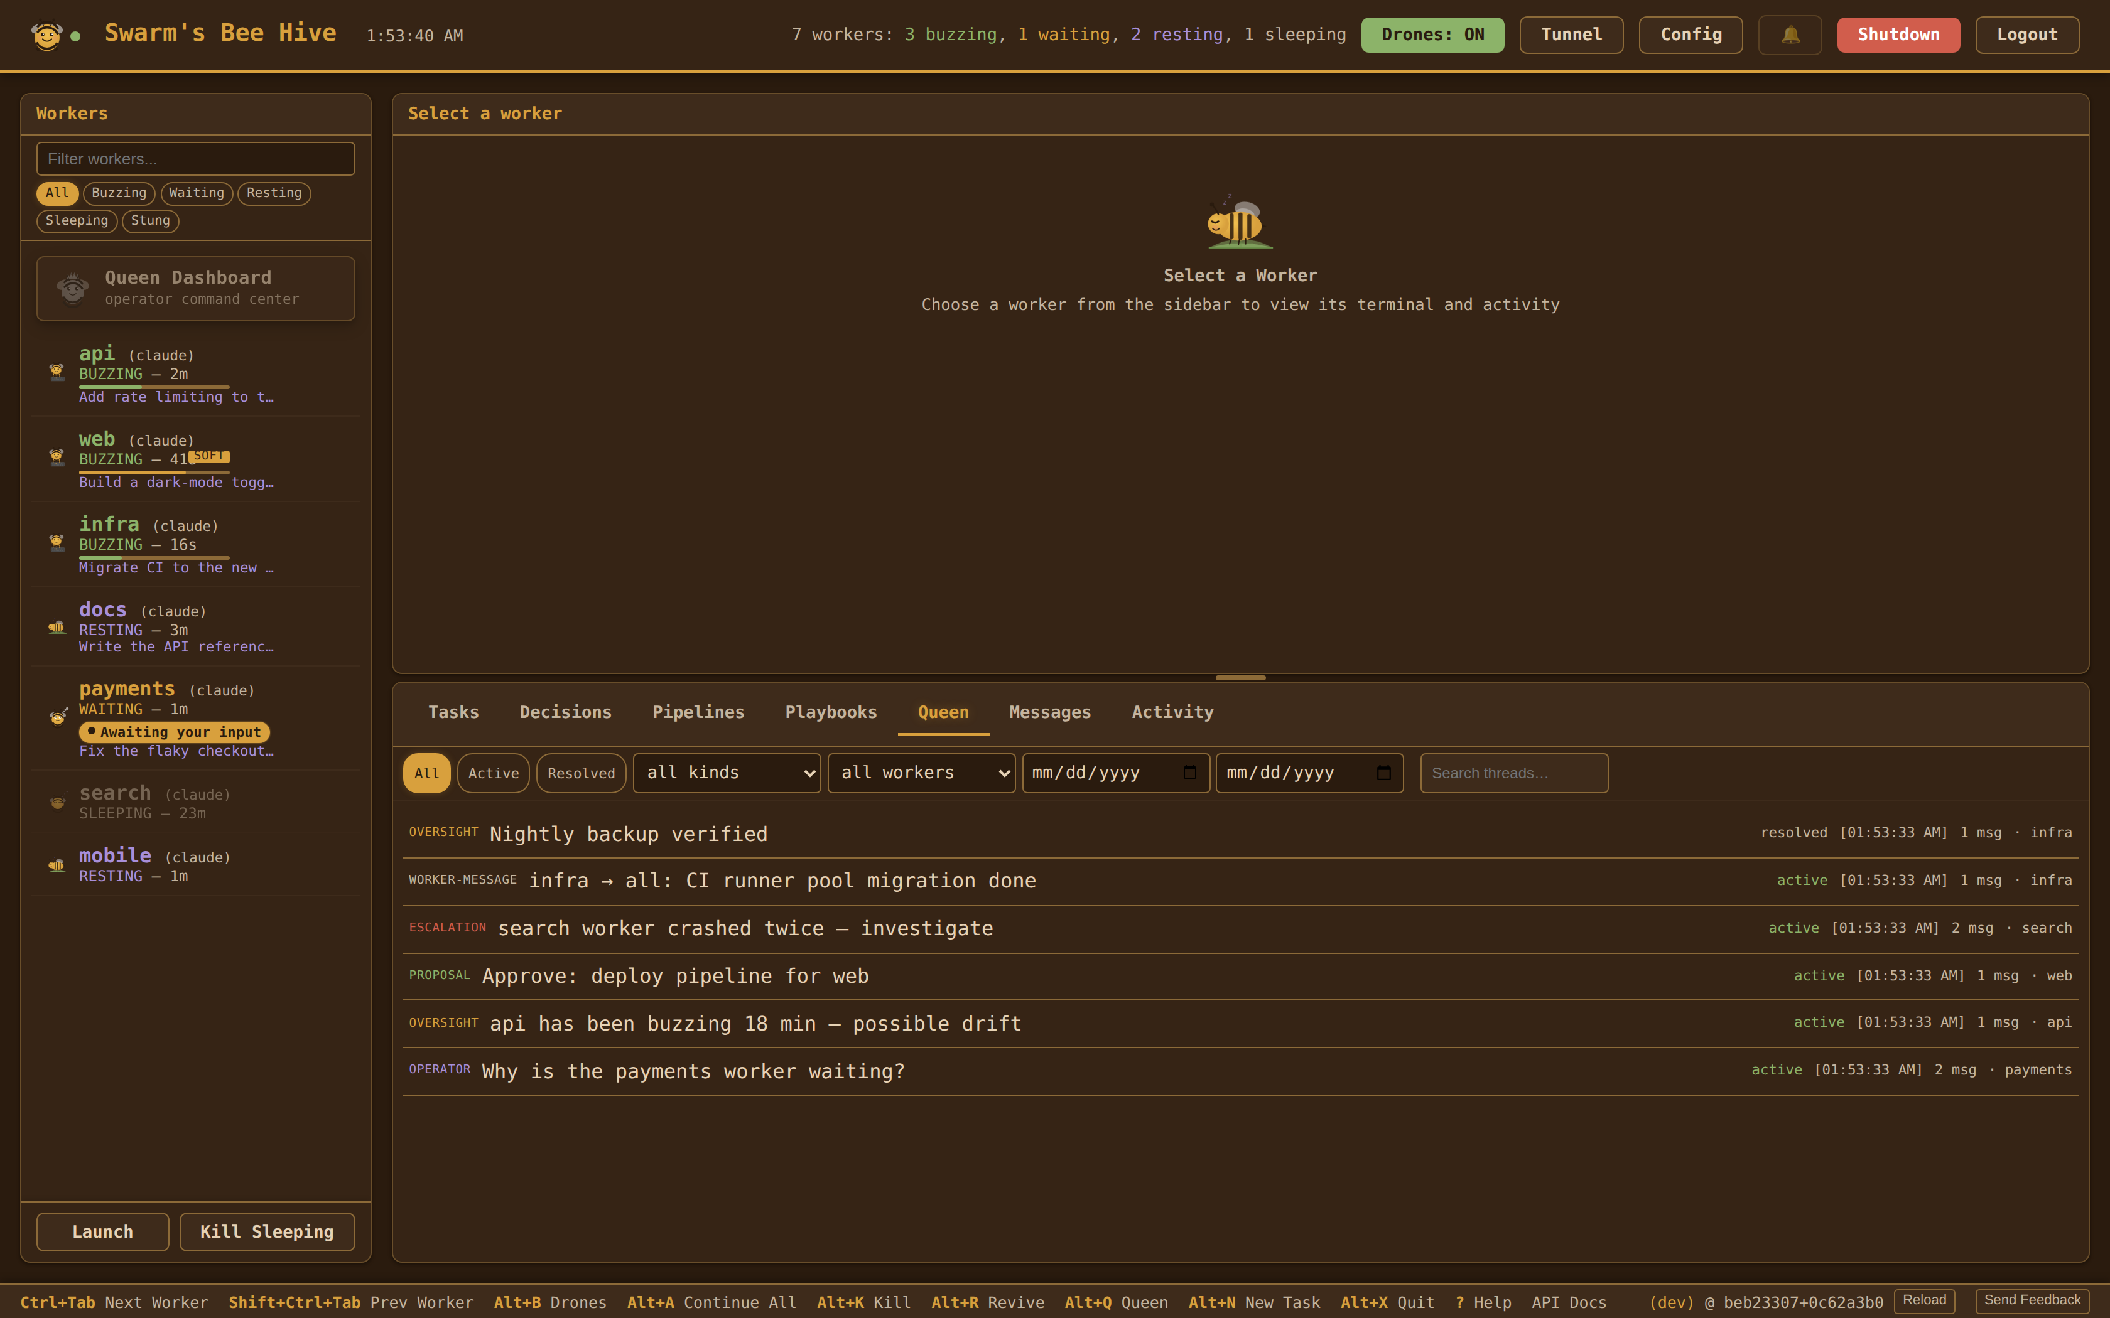The height and width of the screenshot is (1318, 2110).
Task: Open the Playbooks tab
Action: point(831,712)
